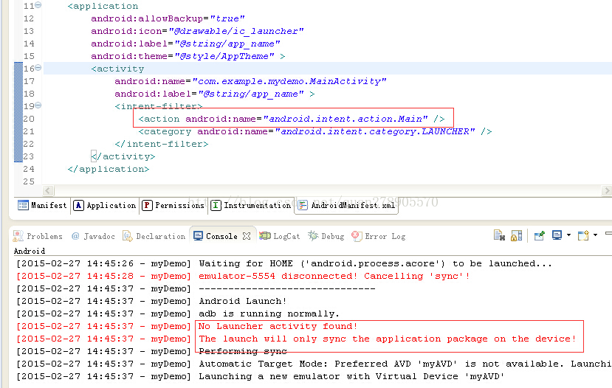Click the "Performing sync" console line
The image size is (612, 388).
(243, 351)
